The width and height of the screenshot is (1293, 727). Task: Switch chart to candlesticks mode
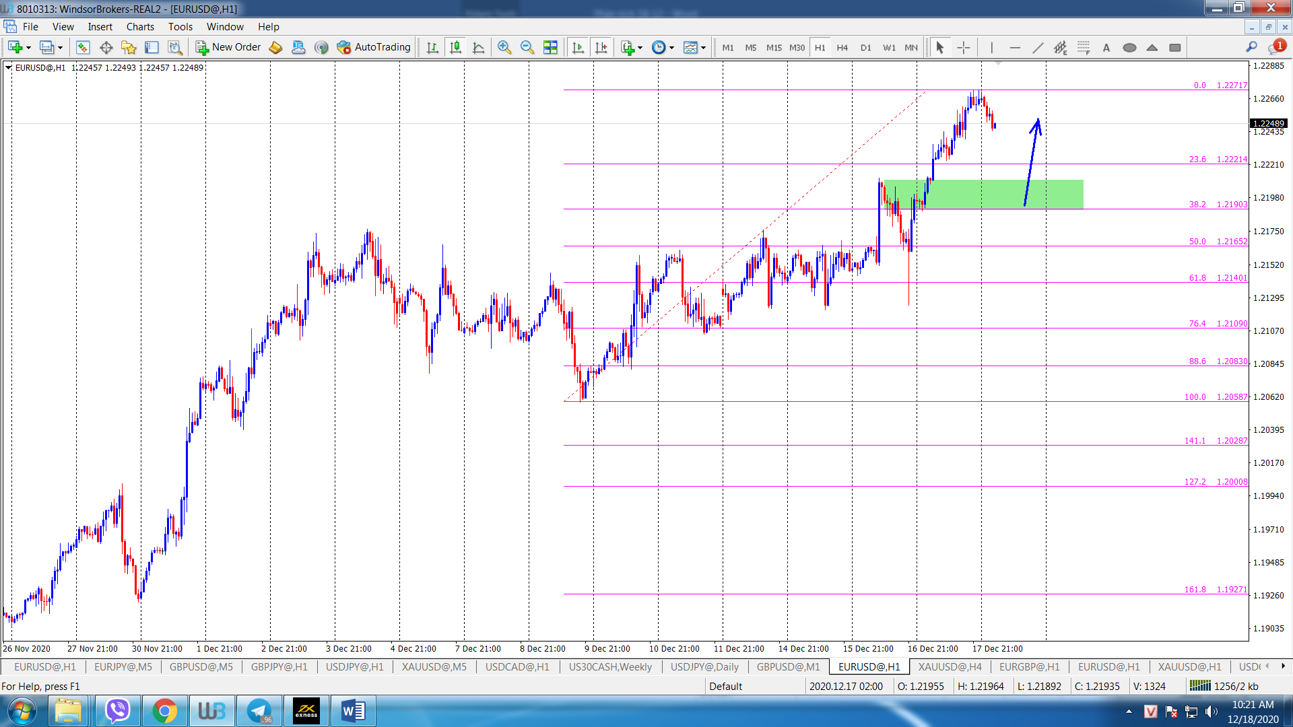(x=456, y=47)
